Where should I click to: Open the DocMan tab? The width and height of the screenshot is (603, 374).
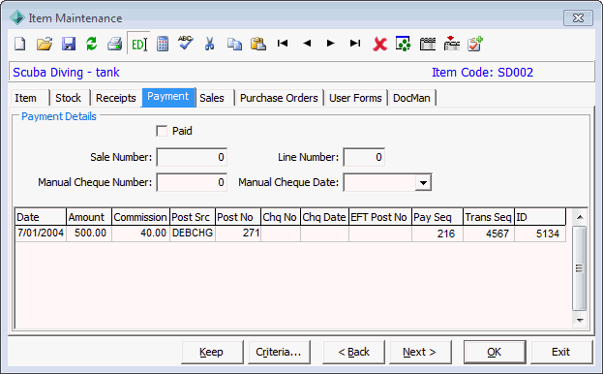[x=411, y=98]
